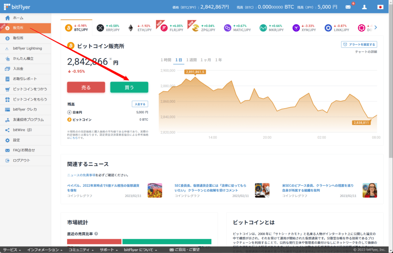Open 販売所 in the sidebar

click(x=25, y=28)
